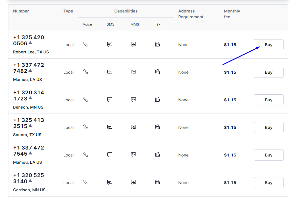The width and height of the screenshot is (294, 198).
Task: Click Fax icon for Sonora, TX number
Action: click(x=157, y=127)
